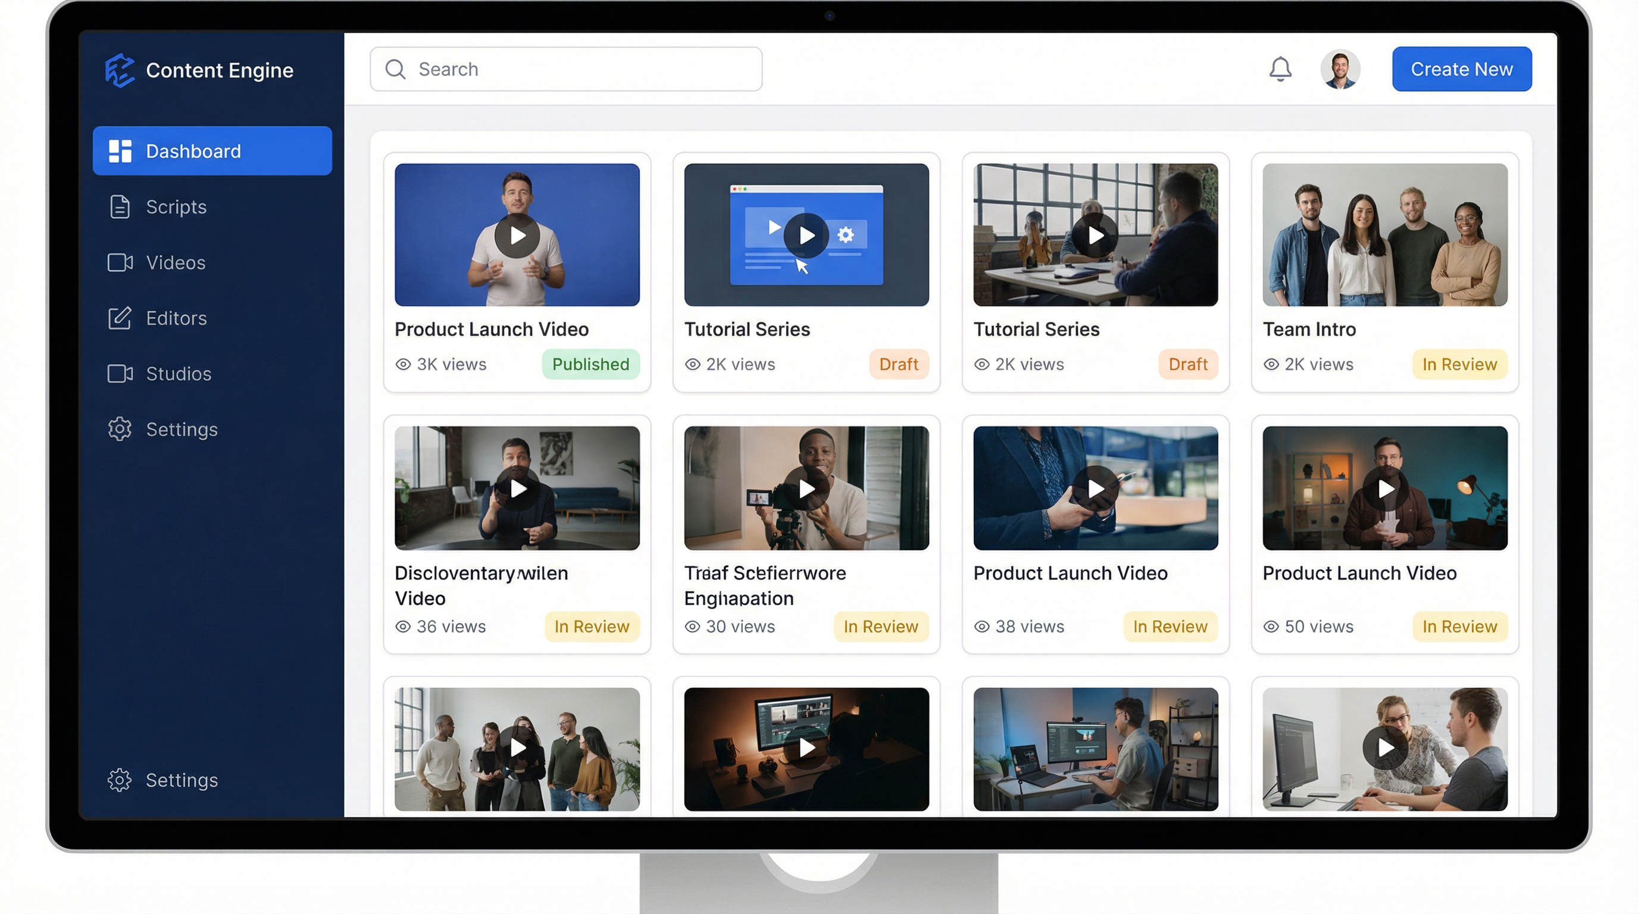Select Videos in the sidebar menu

(x=176, y=262)
